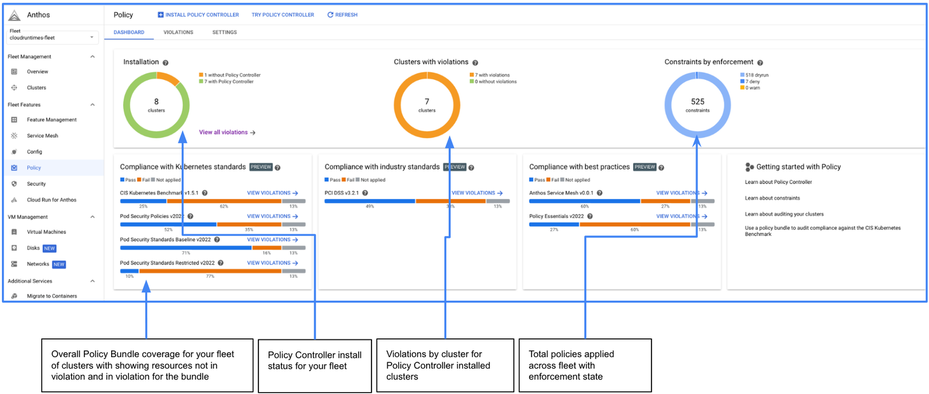Collapse the Additional Services section

click(x=93, y=281)
